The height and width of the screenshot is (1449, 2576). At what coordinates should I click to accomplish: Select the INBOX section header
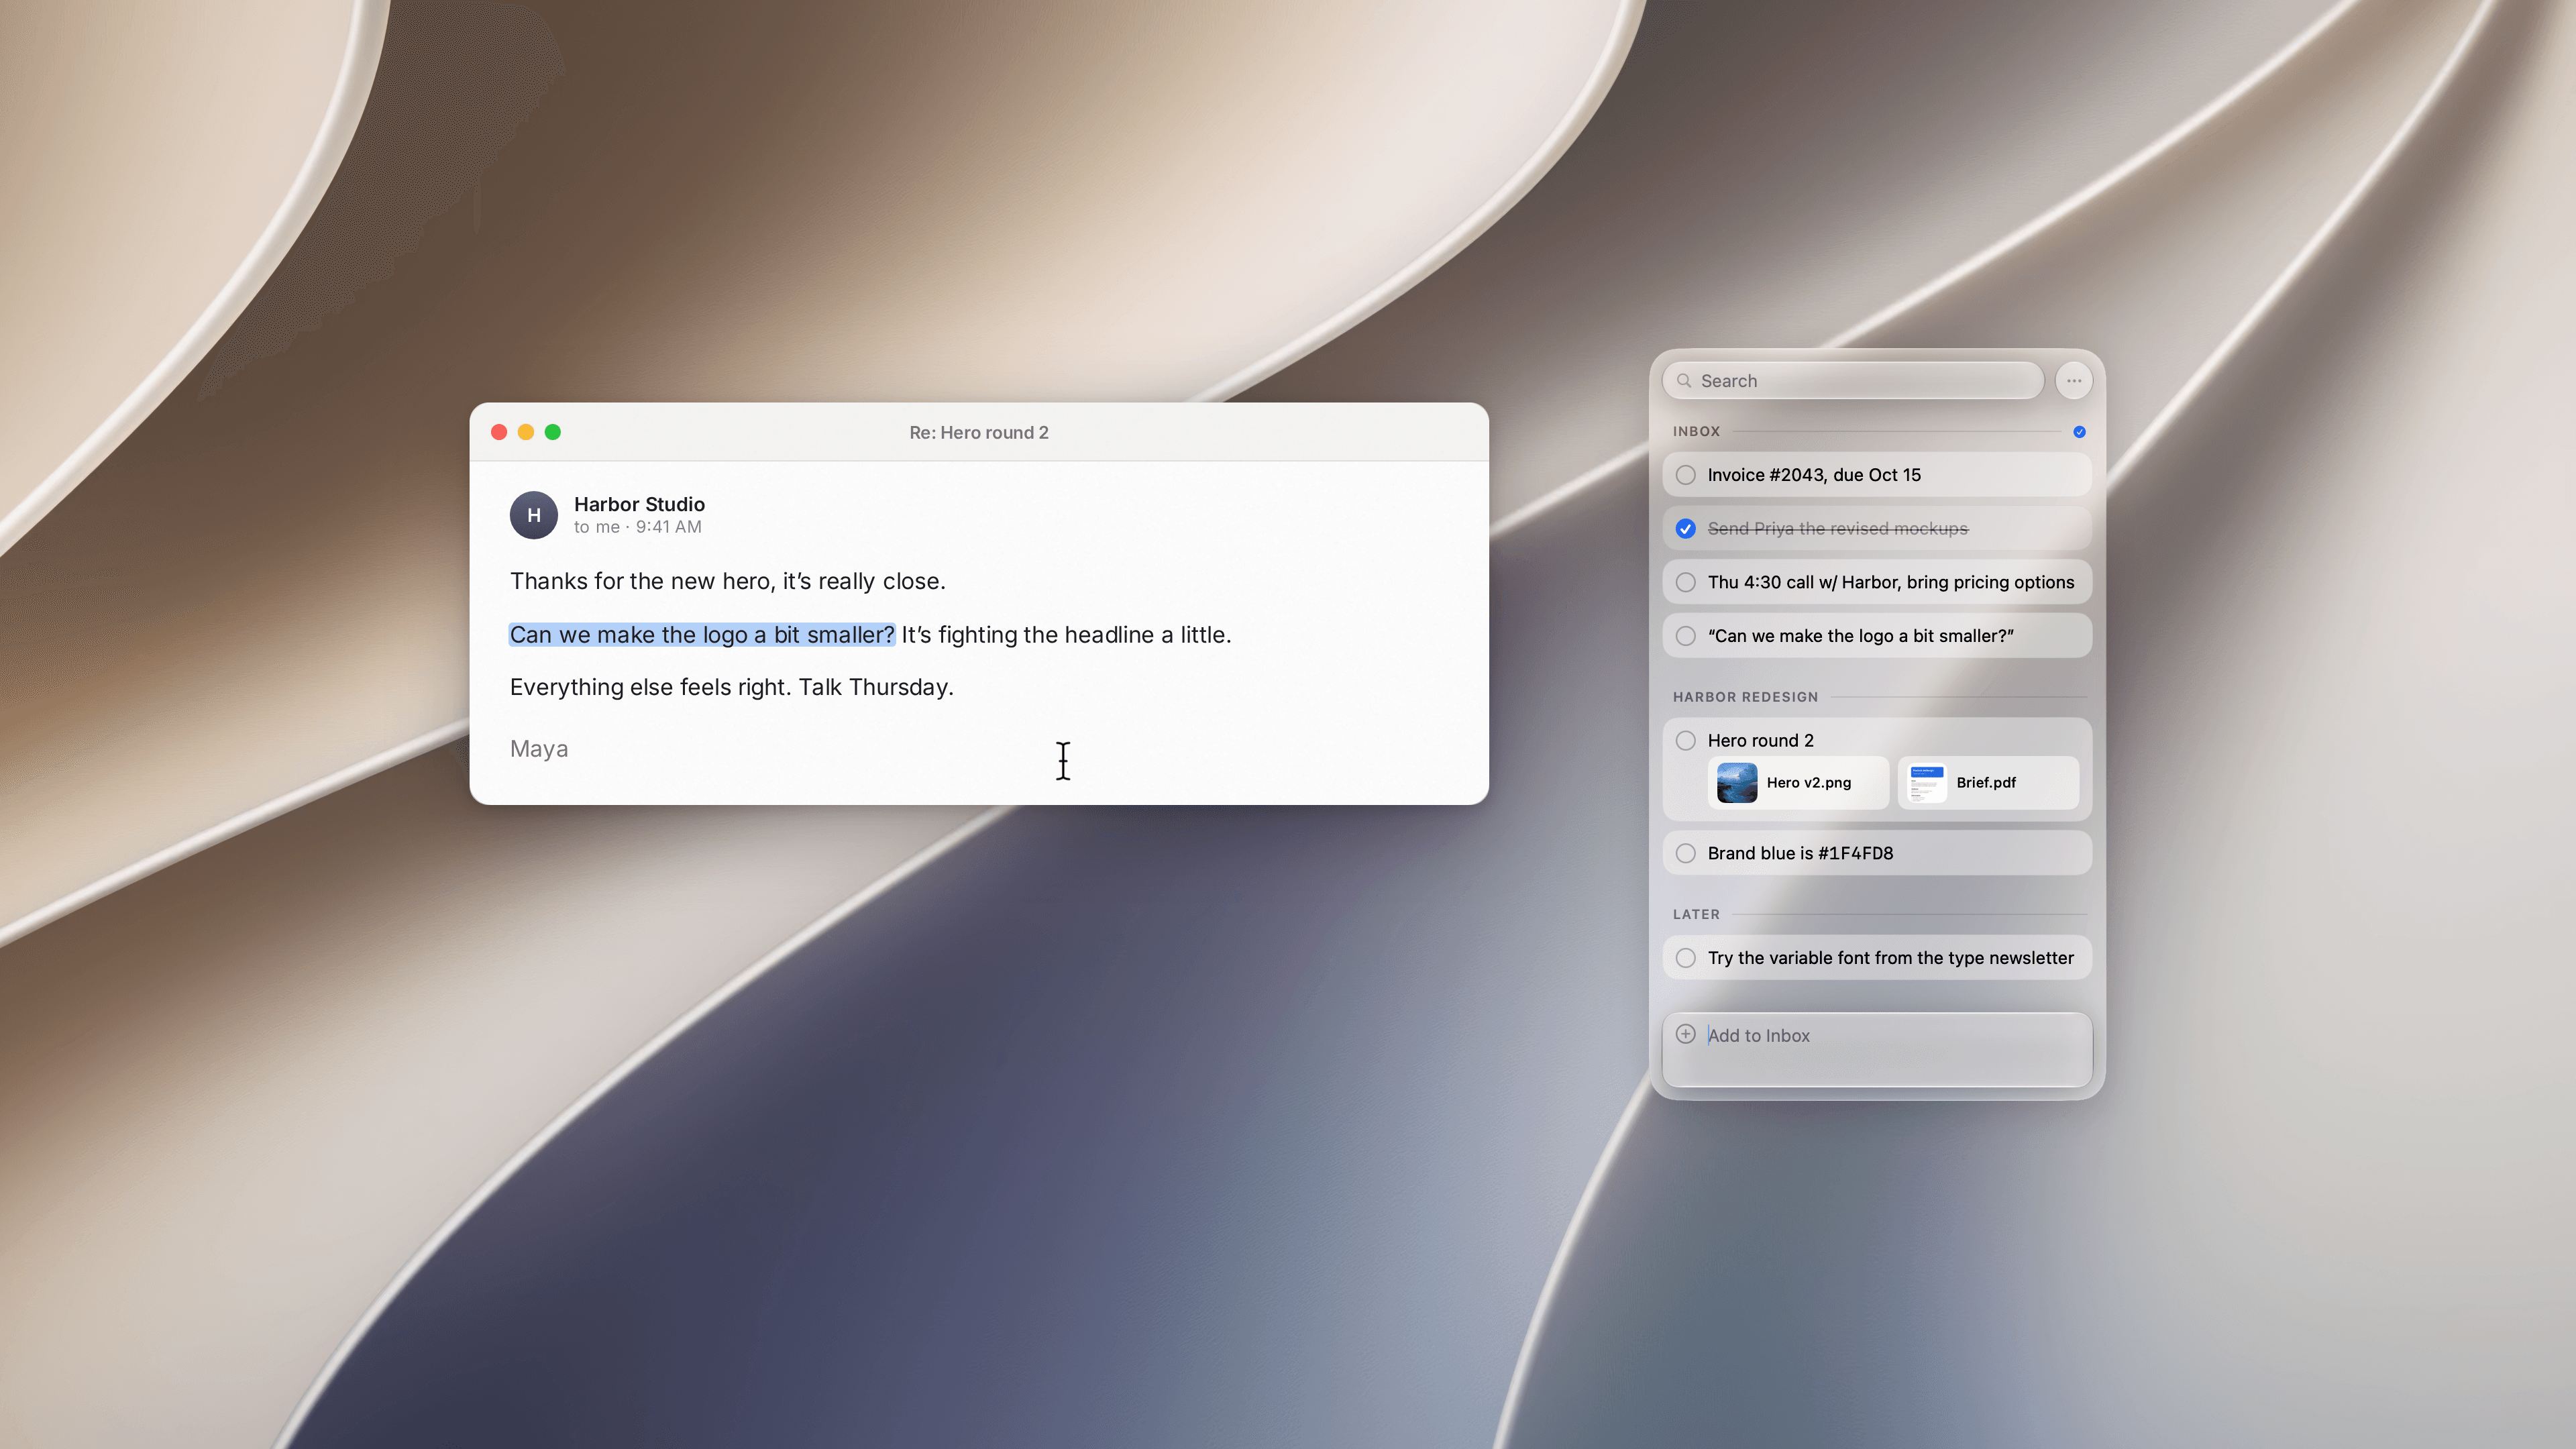[1696, 431]
